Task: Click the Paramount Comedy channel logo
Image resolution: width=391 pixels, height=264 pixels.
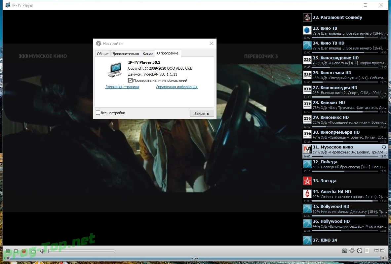Action: pyautogui.click(x=307, y=17)
